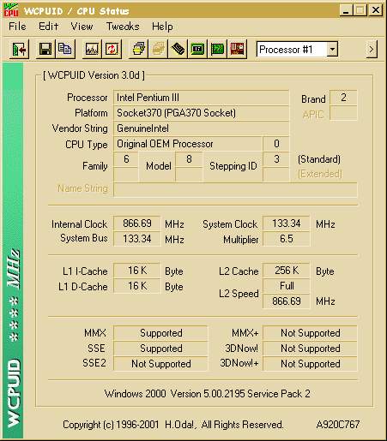Open the clock history graph icon
Screen dimensions: 387x441
92,49
